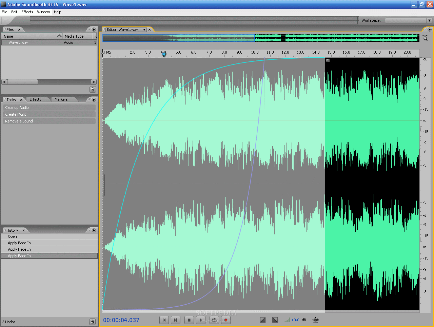Open the File menu

click(x=4, y=12)
